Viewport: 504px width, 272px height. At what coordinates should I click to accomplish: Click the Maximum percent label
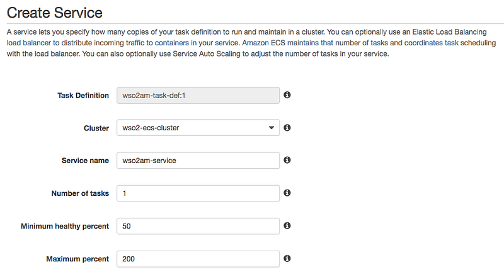(77, 259)
